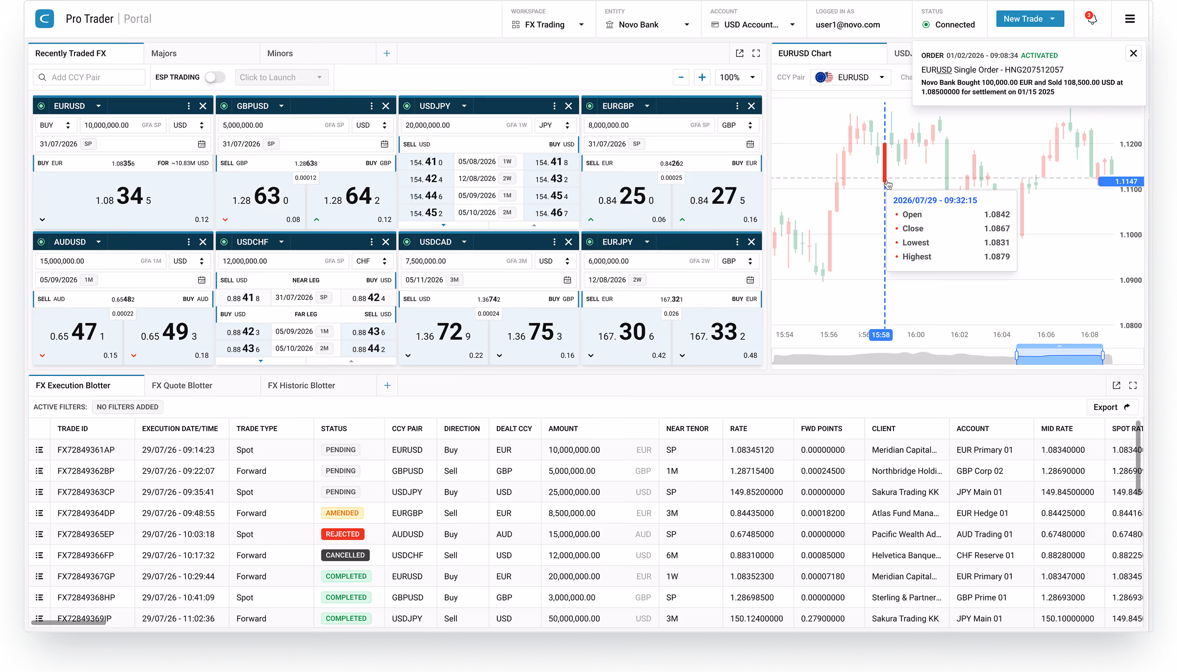Add a new FX tile tab
Viewport: 1177px width, 672px height.
coord(387,53)
